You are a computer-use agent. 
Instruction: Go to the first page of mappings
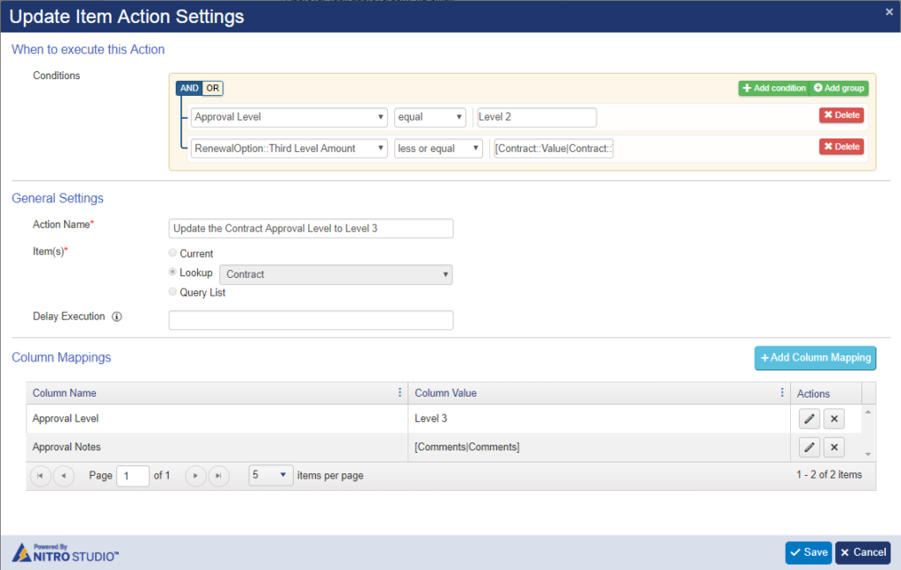point(40,475)
